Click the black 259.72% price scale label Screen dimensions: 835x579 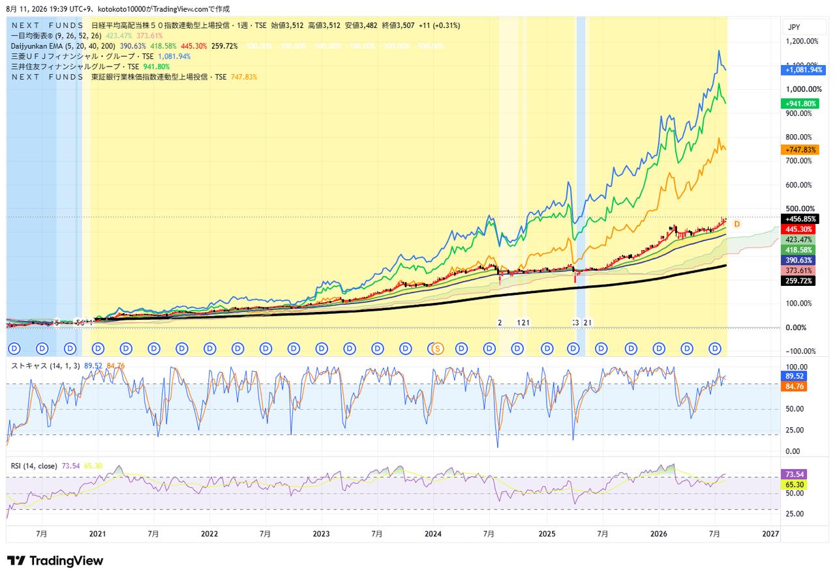pos(798,281)
